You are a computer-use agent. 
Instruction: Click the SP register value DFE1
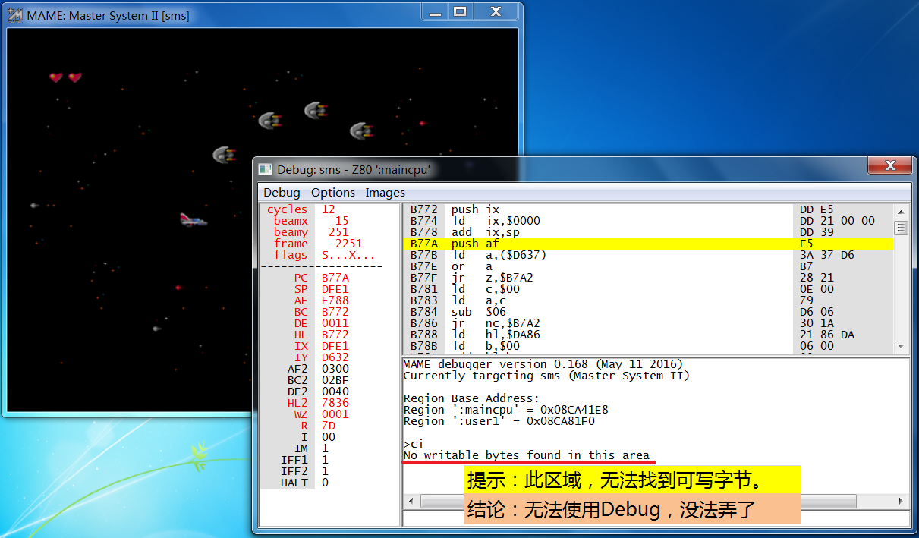coord(335,289)
